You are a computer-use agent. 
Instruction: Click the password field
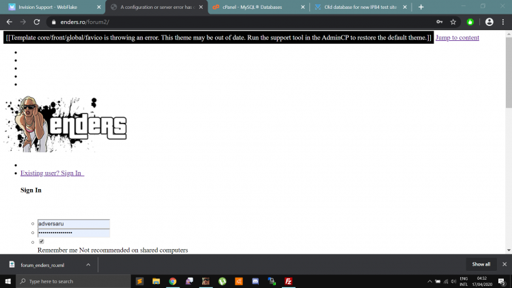(74, 233)
